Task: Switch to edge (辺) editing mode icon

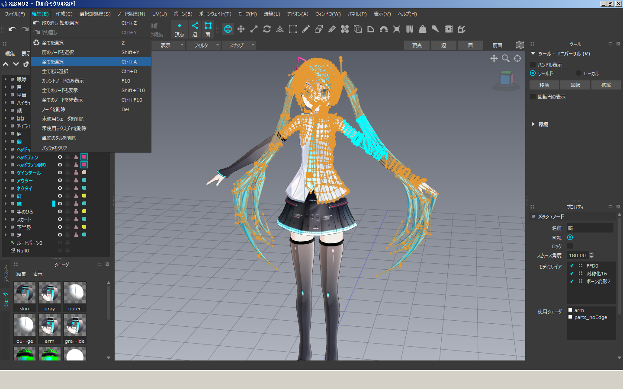Action: 195,29
